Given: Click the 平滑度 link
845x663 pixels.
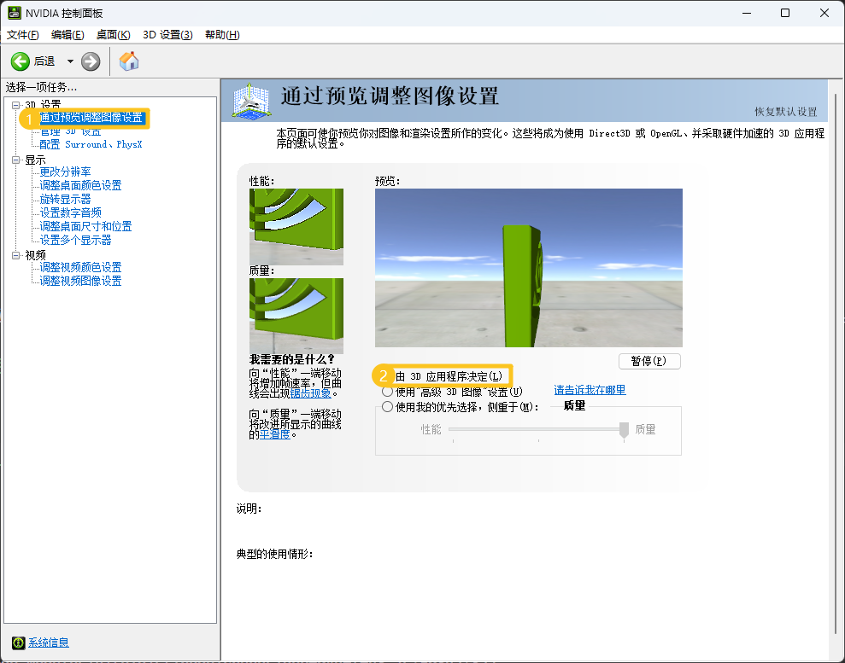Looking at the screenshot, I should pyautogui.click(x=275, y=433).
